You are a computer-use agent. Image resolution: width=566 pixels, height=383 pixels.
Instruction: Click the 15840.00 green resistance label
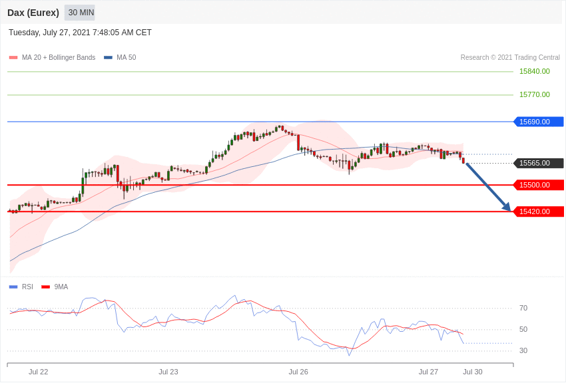pyautogui.click(x=534, y=71)
